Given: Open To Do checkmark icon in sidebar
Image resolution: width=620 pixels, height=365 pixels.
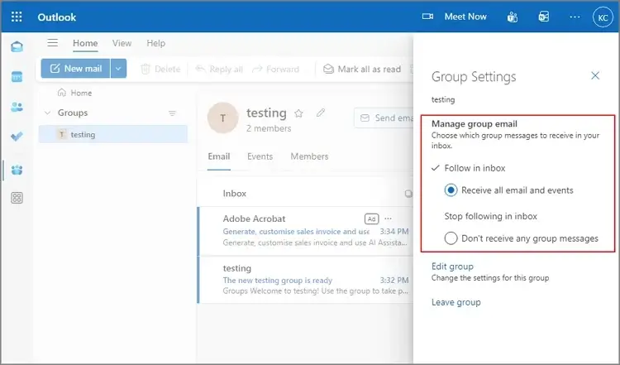Looking at the screenshot, I should pos(17,137).
